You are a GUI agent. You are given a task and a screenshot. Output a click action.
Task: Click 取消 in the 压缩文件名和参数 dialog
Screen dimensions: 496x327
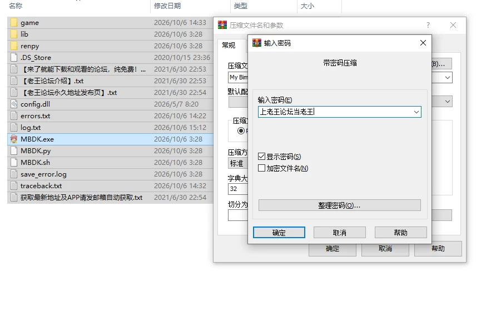(x=385, y=249)
